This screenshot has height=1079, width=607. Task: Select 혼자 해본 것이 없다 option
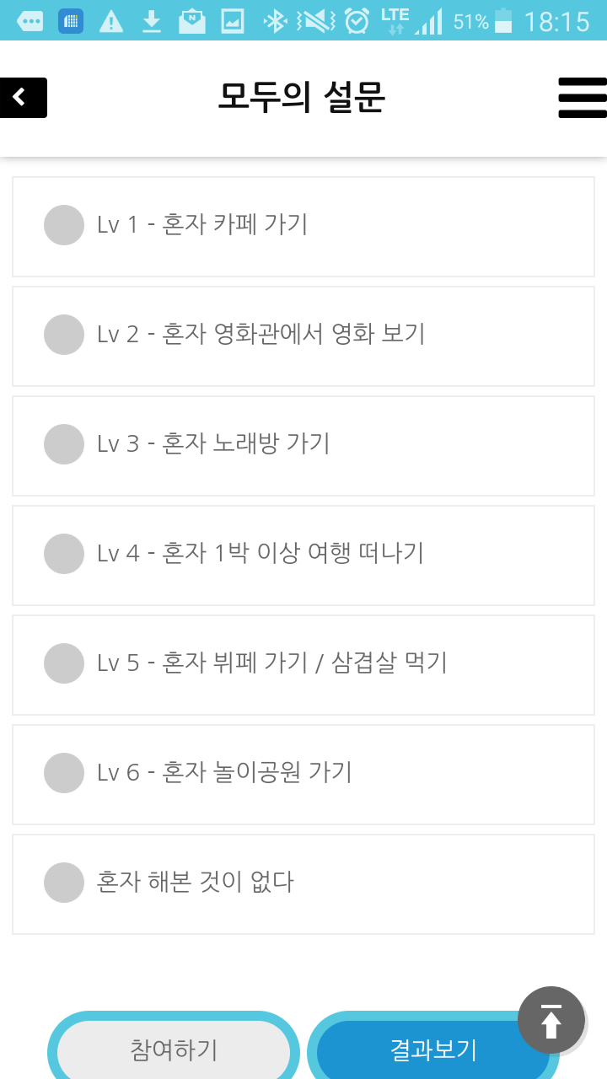pyautogui.click(x=303, y=884)
